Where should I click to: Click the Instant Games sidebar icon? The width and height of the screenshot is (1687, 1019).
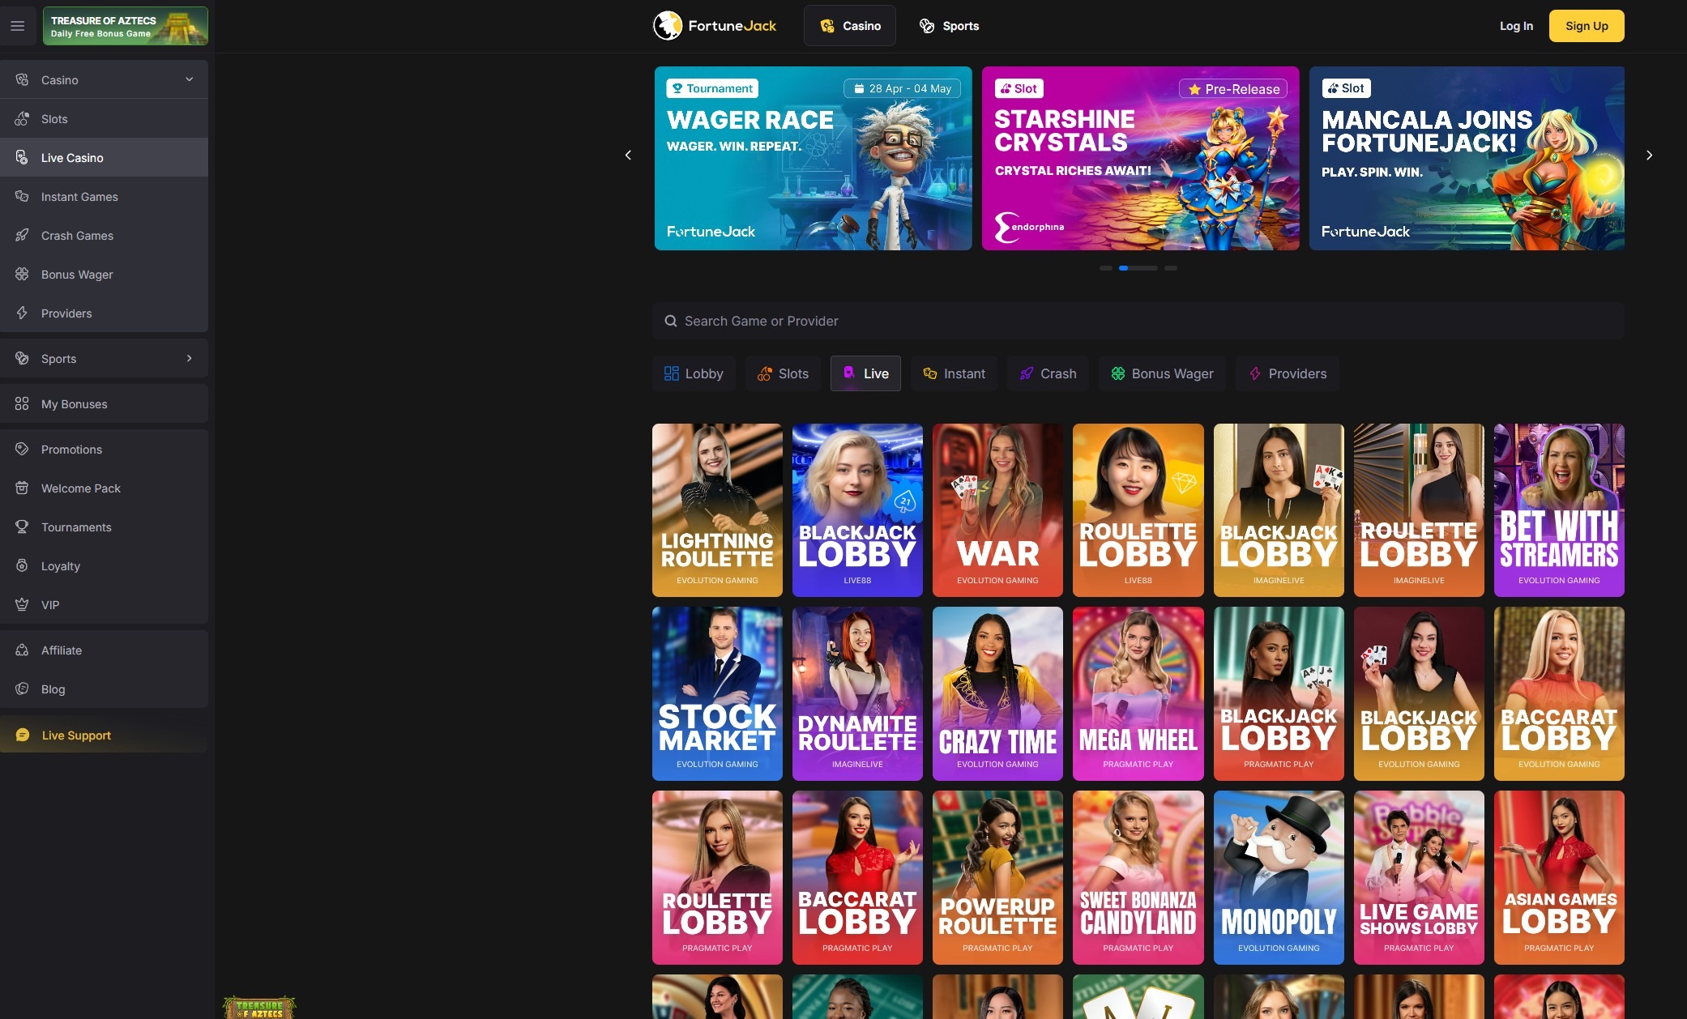[22, 197]
